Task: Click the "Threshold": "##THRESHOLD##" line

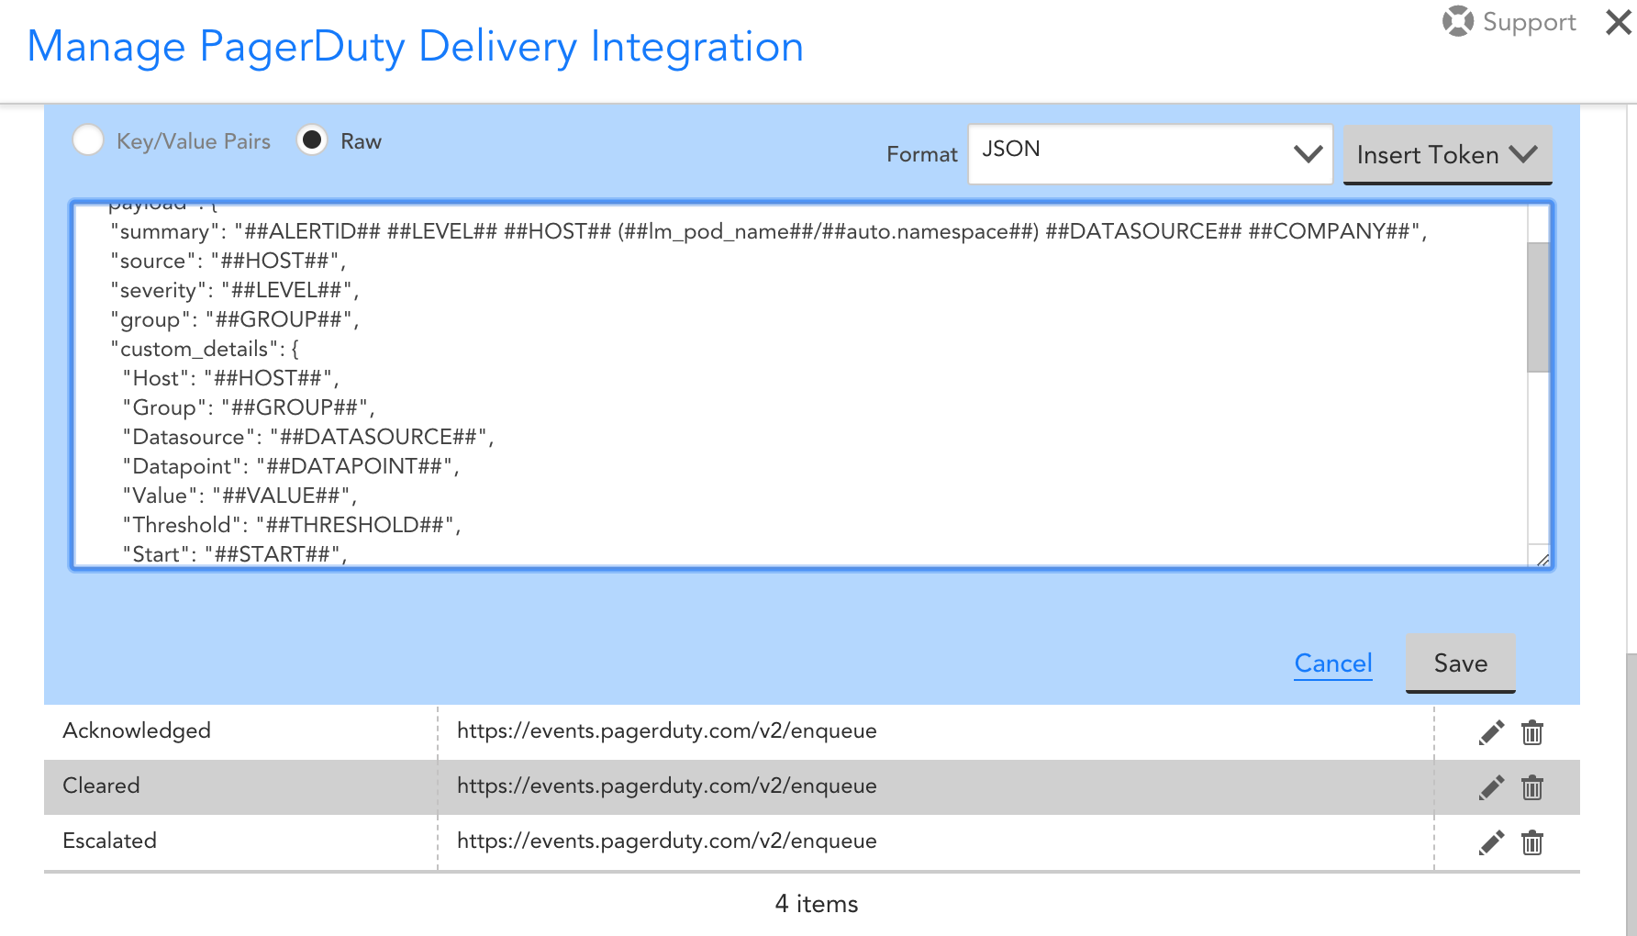Action: click(x=292, y=525)
